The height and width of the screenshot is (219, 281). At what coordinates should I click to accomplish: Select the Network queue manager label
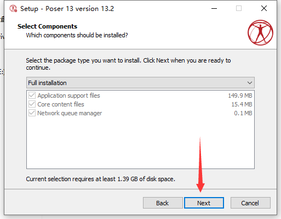tap(70, 113)
